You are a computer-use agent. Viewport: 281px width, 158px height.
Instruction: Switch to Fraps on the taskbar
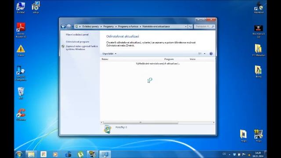[x=93, y=154]
